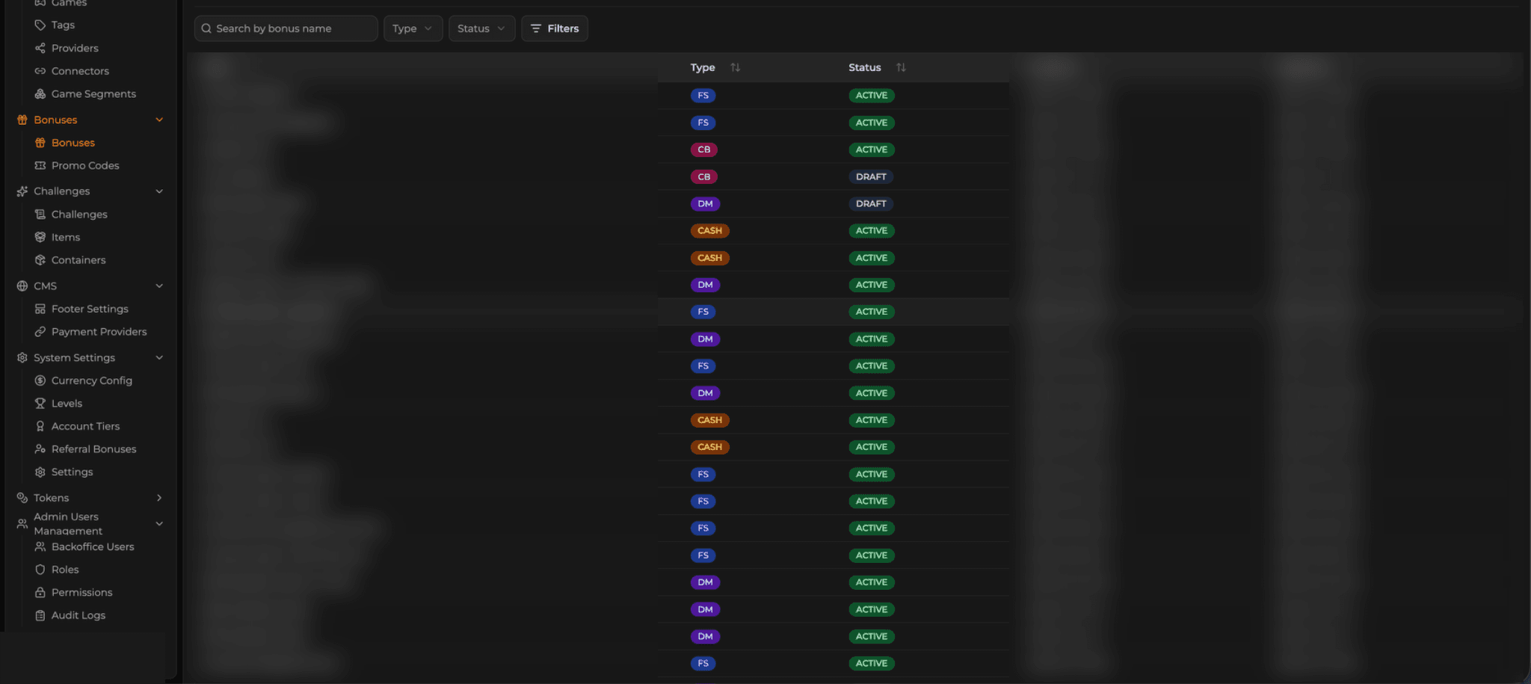Click the Currency Config dollar icon
The height and width of the screenshot is (684, 1531).
click(x=40, y=380)
